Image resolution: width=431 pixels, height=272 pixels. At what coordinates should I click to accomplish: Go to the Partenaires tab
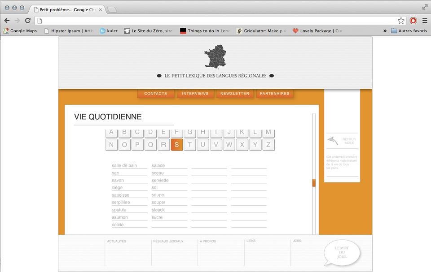(x=275, y=94)
